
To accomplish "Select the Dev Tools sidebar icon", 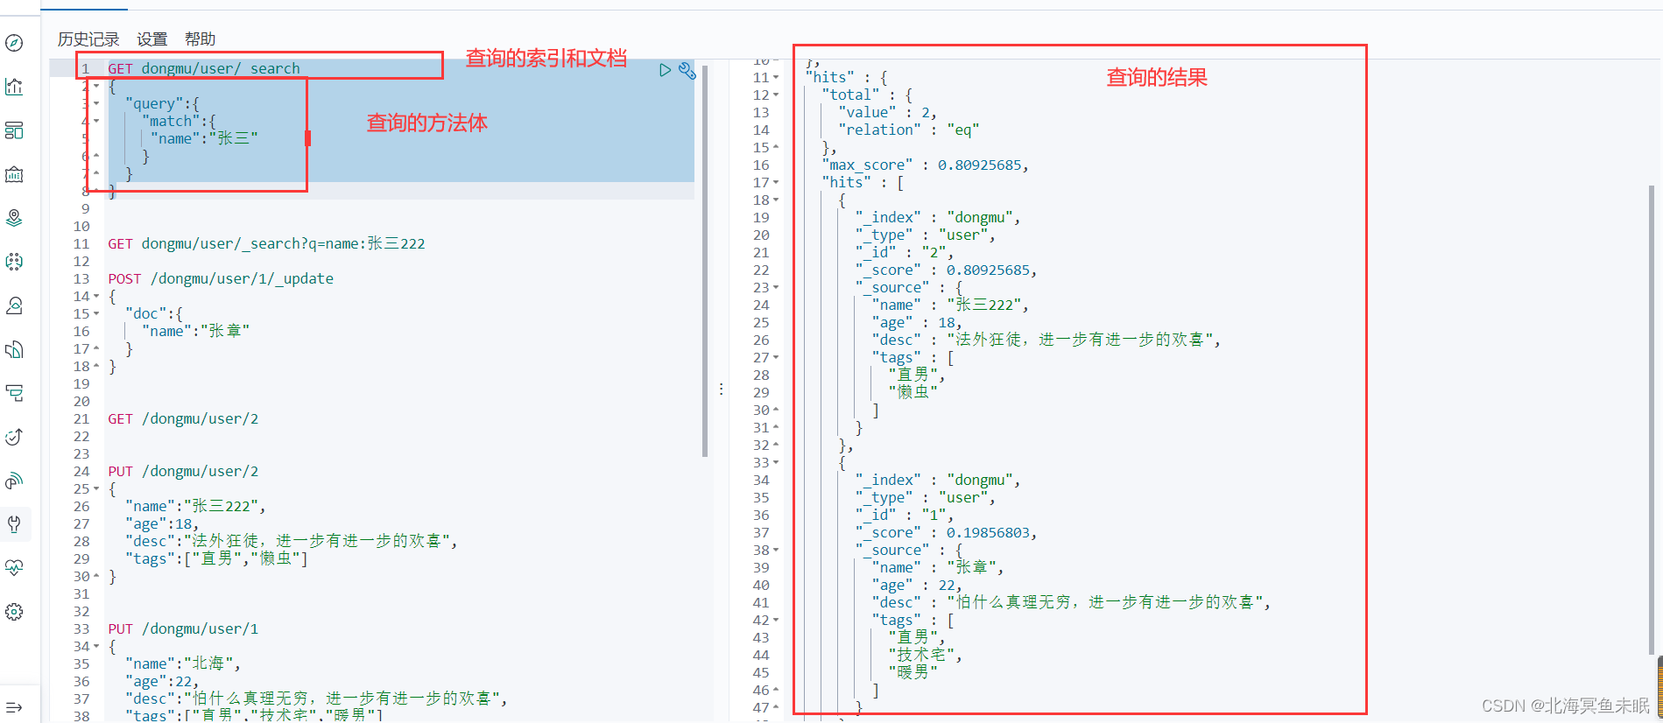I will 14,524.
